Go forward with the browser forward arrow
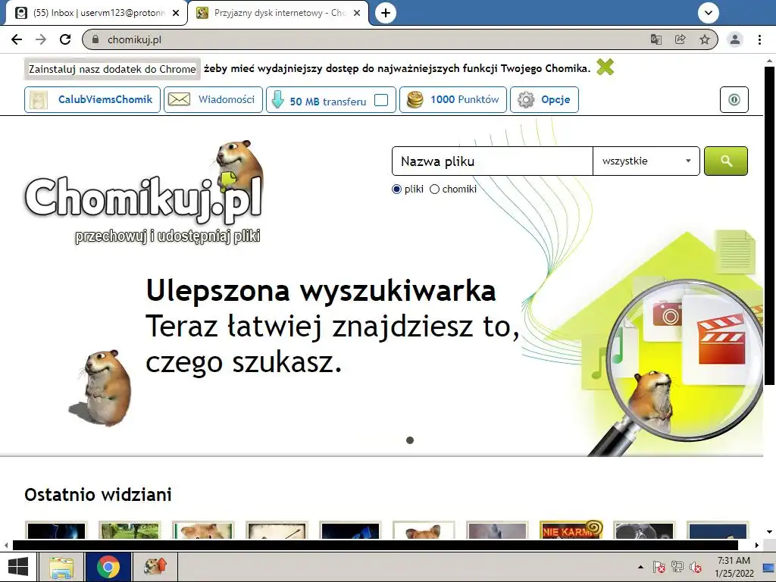The width and height of the screenshot is (776, 582). [41, 39]
